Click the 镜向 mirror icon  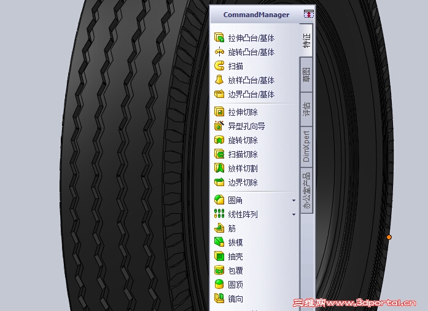click(x=219, y=299)
